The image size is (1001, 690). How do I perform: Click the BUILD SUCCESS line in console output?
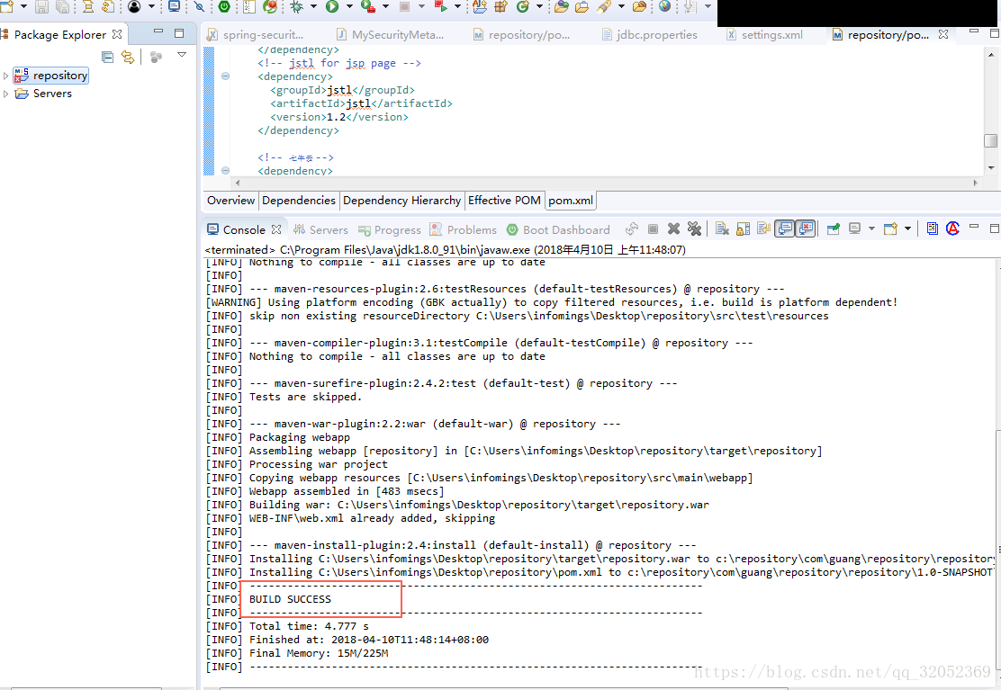coord(290,599)
